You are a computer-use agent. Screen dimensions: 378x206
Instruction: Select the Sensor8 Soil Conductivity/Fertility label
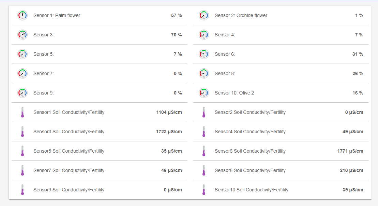click(250, 170)
